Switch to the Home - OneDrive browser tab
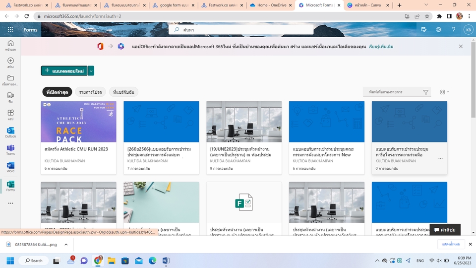 (x=271, y=5)
